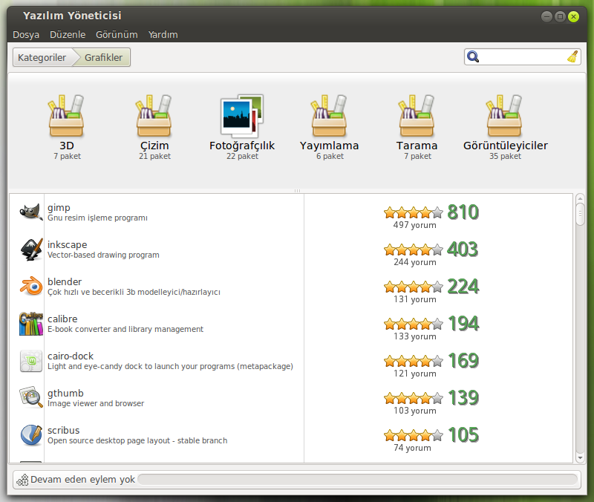Click the score 169 for cairo-dock
594x502 pixels.
pyautogui.click(x=463, y=361)
